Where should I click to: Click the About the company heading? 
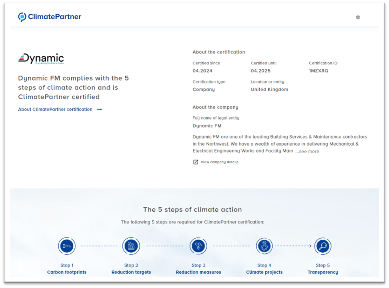pyautogui.click(x=215, y=107)
